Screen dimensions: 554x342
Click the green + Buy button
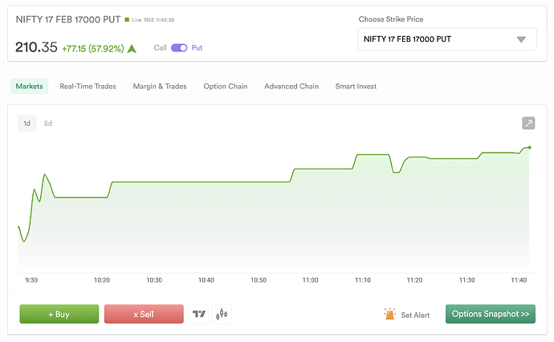[59, 314]
